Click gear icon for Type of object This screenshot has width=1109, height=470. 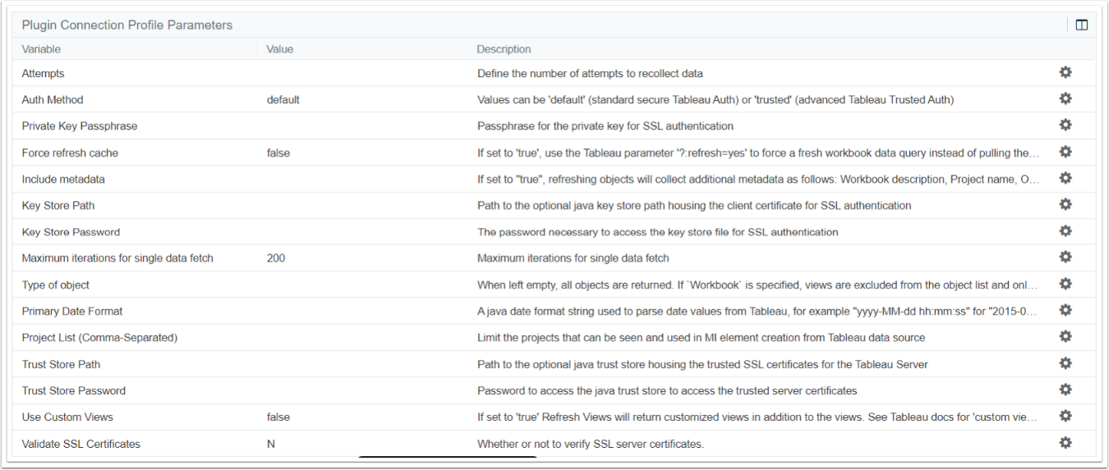pos(1065,284)
